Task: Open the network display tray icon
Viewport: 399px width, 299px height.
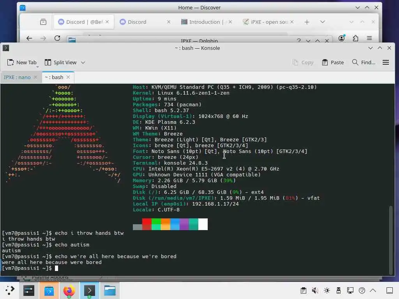Action: pyautogui.click(x=350, y=290)
